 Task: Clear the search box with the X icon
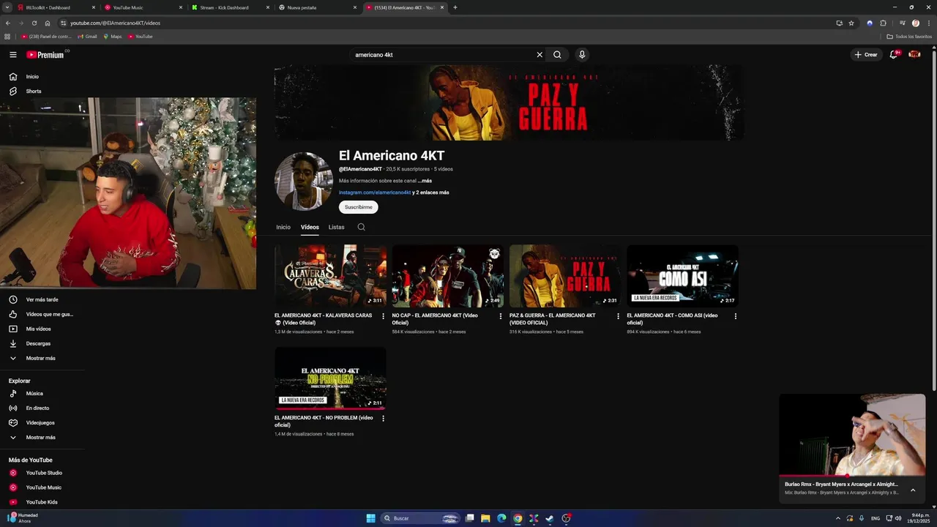tap(540, 55)
